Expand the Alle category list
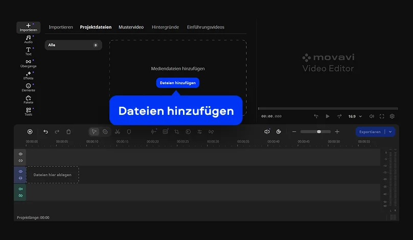Screen dimensions: 413x240 (x=73, y=45)
